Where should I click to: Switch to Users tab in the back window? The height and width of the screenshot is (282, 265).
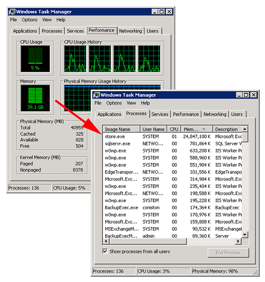pyautogui.click(x=152, y=31)
